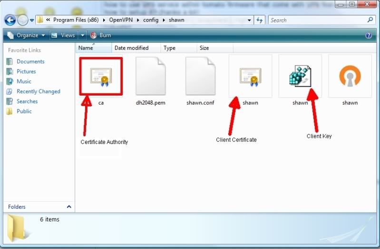The width and height of the screenshot is (380, 249).
Task: Open the Music favorite link
Action: point(24,81)
